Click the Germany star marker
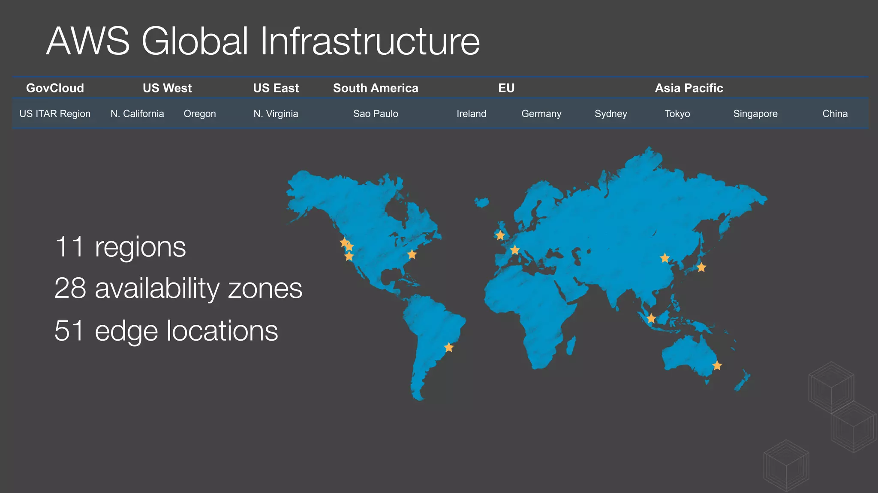The image size is (878, 493). point(515,250)
